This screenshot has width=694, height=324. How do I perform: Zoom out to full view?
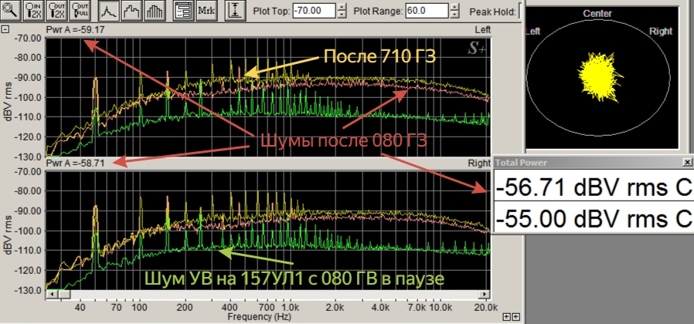pyautogui.click(x=80, y=11)
